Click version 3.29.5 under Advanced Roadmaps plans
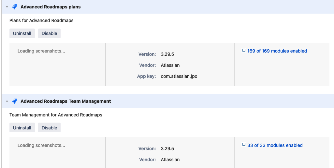This screenshot has height=168, width=334. (x=167, y=54)
